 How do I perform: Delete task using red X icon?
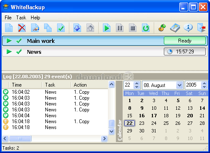coord(22,28)
